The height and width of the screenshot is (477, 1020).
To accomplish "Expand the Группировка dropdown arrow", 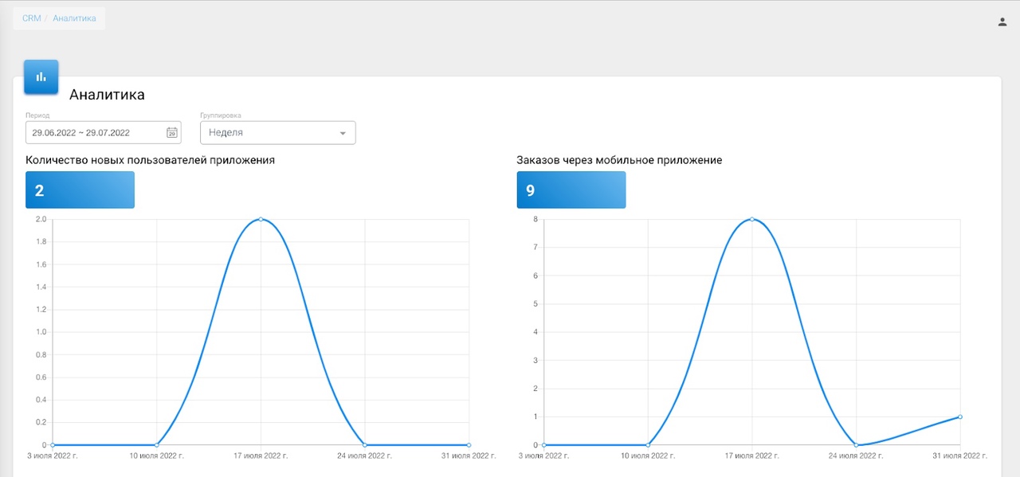I will [343, 133].
